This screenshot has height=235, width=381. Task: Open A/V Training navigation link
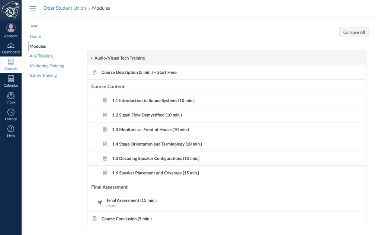point(41,56)
